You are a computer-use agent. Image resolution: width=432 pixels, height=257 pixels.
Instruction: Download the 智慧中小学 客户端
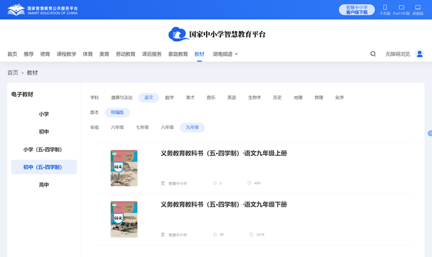(357, 10)
